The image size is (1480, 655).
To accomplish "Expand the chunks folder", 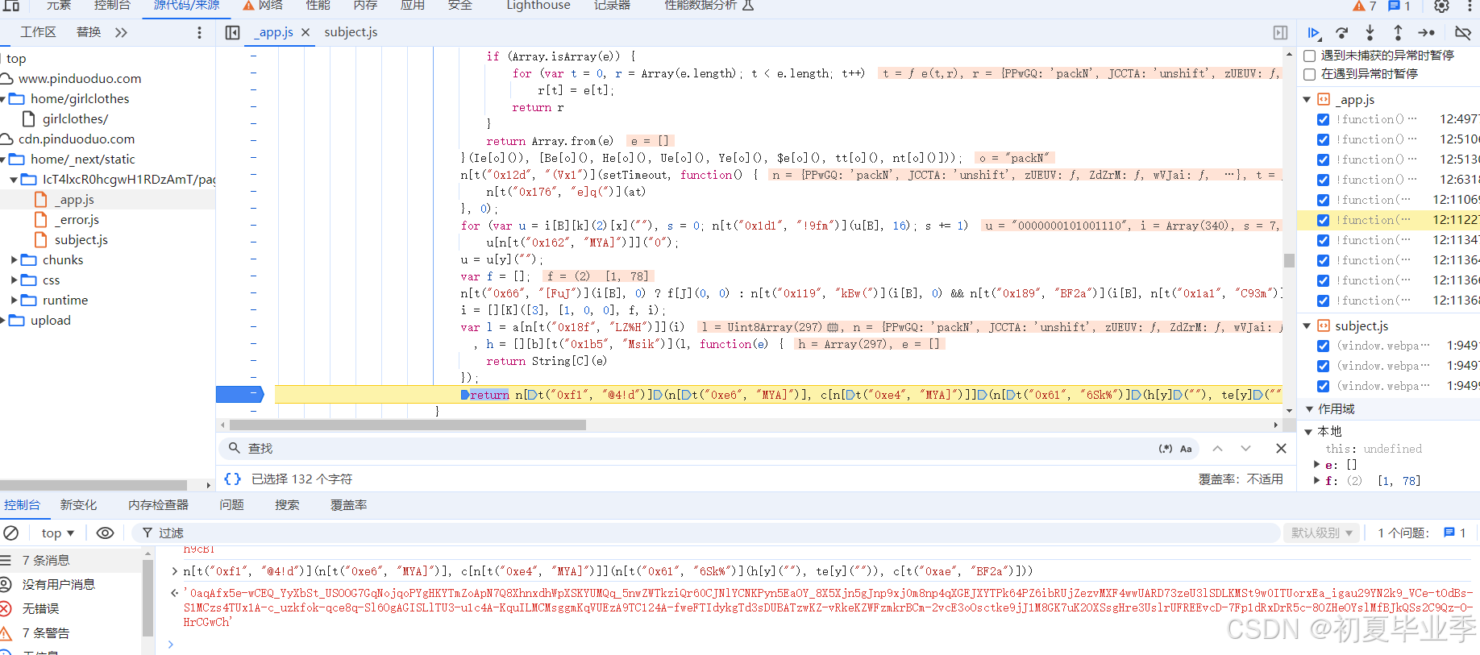I will coord(14,260).
